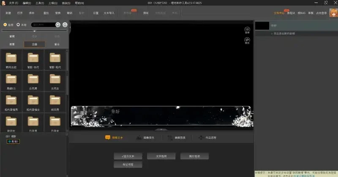
Task: Click the 查找 toolbar button
Action: click(x=46, y=13)
